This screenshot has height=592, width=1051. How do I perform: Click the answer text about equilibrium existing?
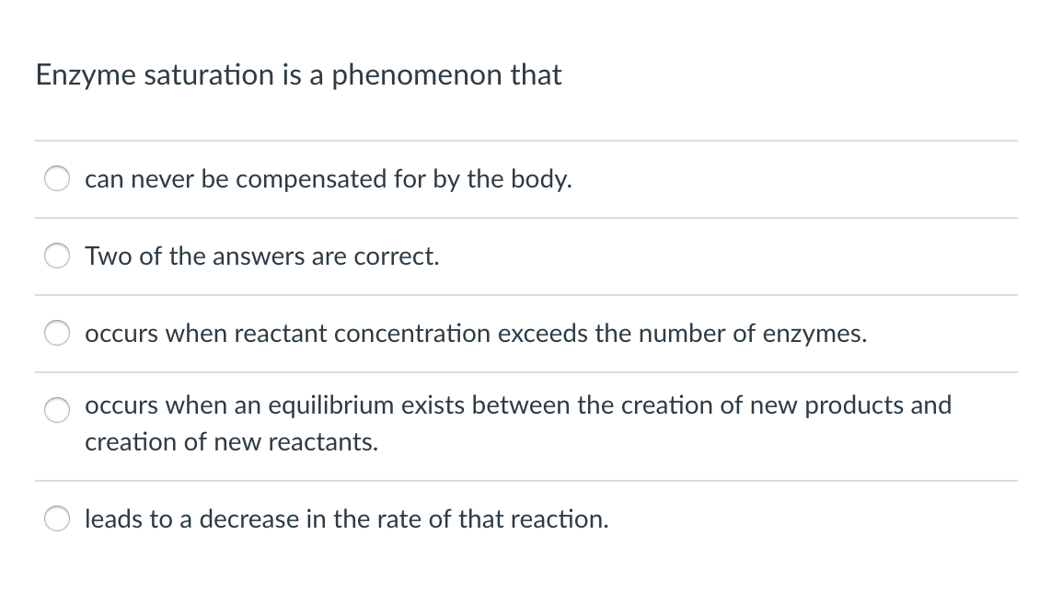(x=517, y=405)
